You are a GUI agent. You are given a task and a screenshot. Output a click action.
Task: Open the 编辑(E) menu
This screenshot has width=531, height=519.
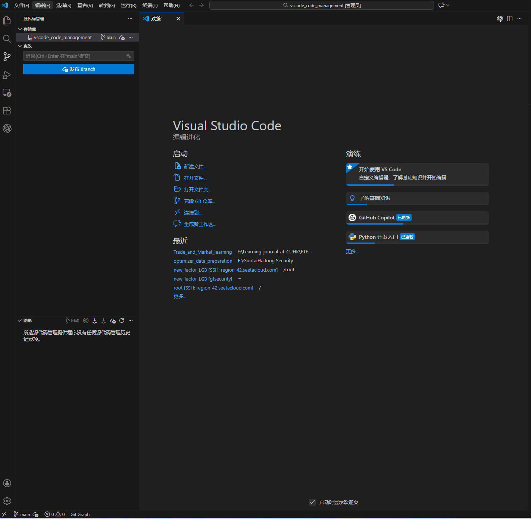coord(43,5)
